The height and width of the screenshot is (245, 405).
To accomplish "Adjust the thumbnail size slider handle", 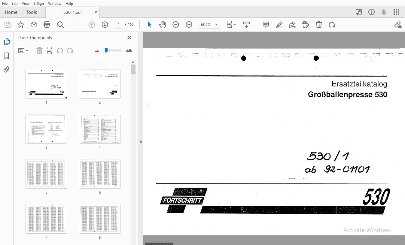I will click(x=106, y=50).
